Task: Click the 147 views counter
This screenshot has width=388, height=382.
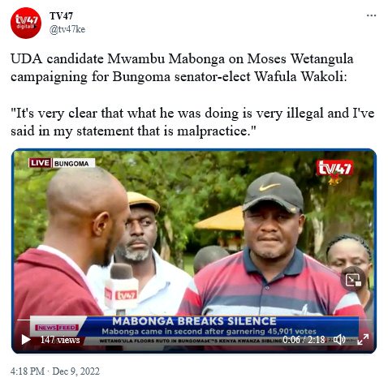Action: pos(60,340)
